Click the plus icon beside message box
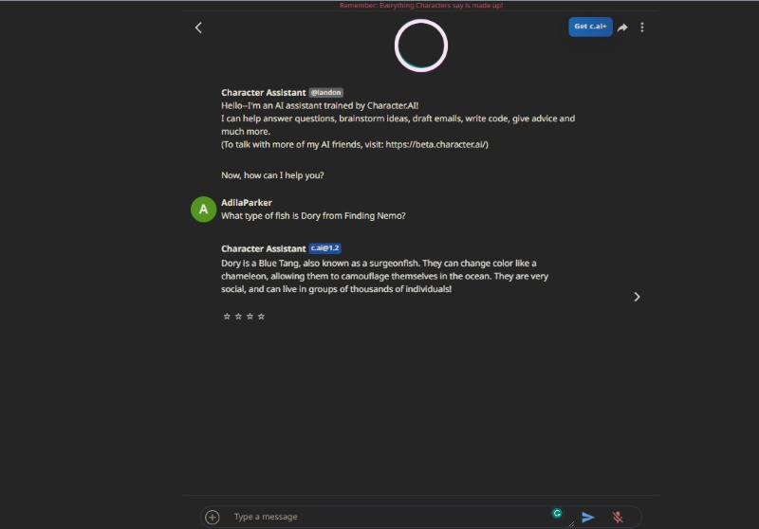759x529 pixels. (212, 517)
